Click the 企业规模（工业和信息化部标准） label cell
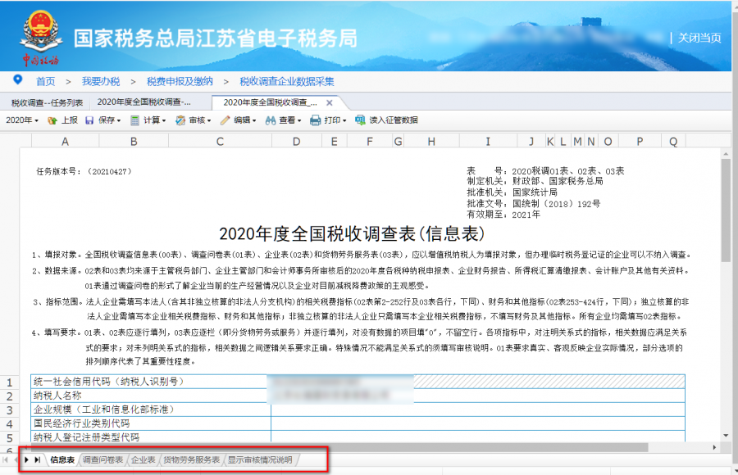738x475 pixels. coord(151,409)
